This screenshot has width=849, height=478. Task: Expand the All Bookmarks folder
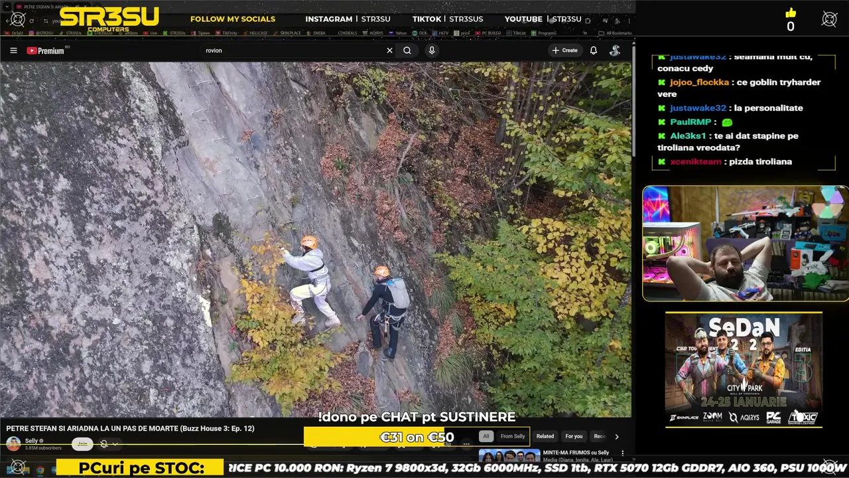coord(614,33)
